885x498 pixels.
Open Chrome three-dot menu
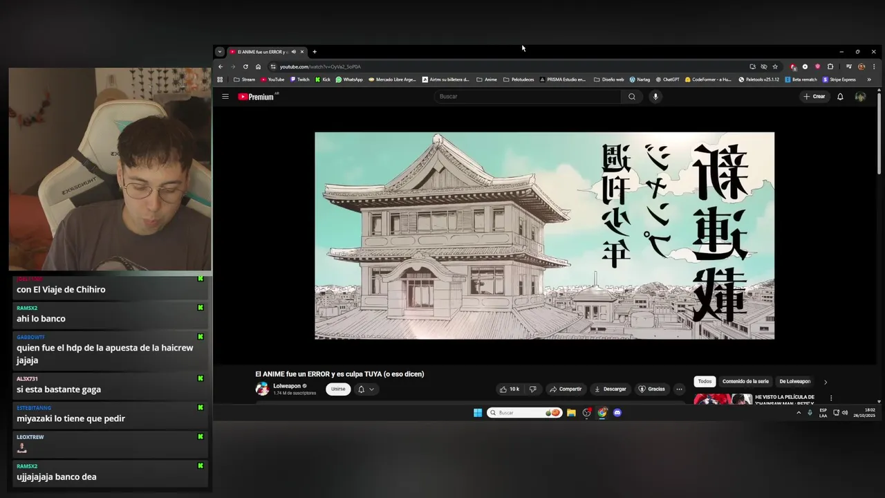coord(873,66)
